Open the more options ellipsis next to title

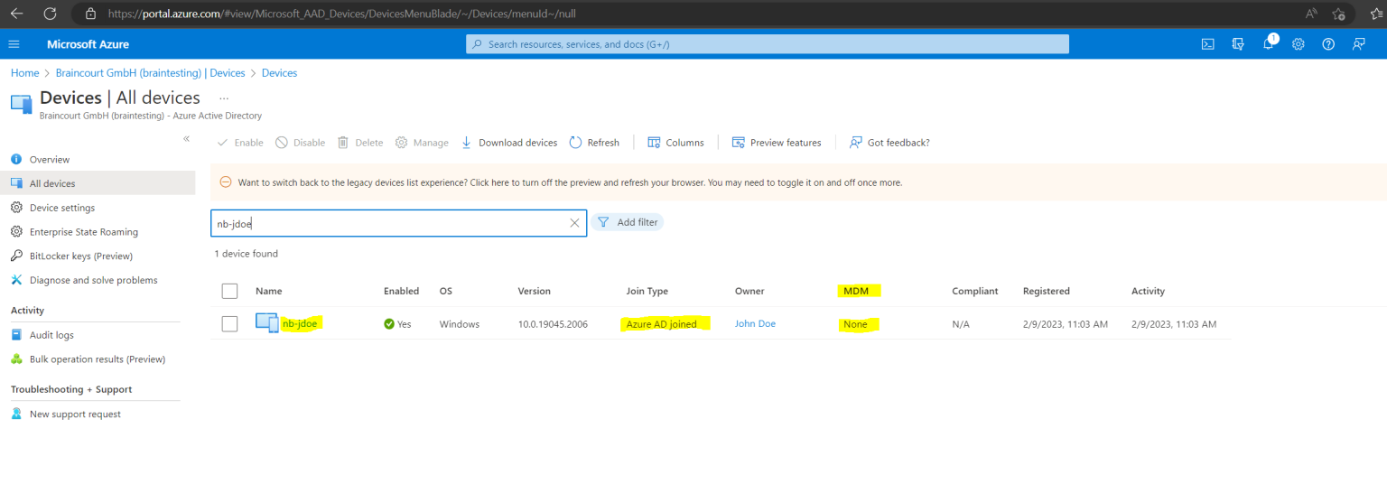[224, 98]
